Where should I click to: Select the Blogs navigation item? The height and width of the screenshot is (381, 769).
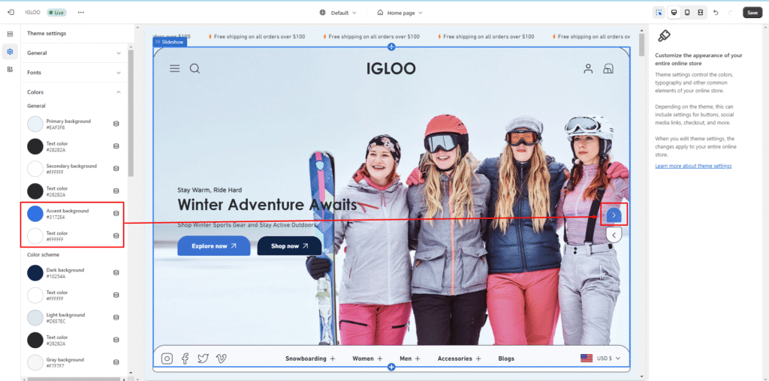click(x=506, y=358)
